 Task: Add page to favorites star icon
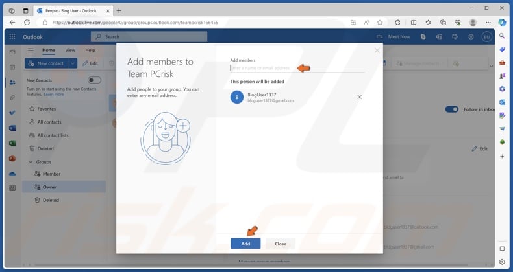[x=380, y=23]
